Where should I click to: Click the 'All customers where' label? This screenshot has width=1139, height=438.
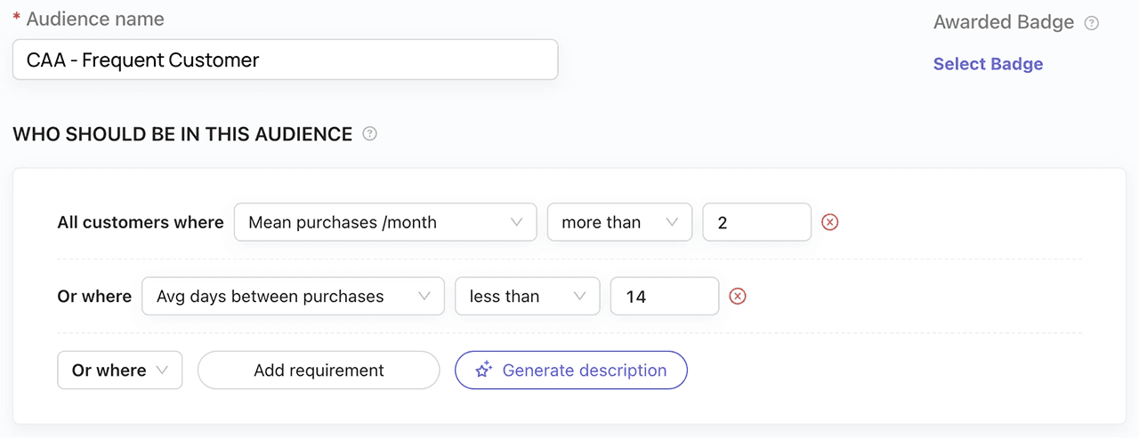click(141, 222)
